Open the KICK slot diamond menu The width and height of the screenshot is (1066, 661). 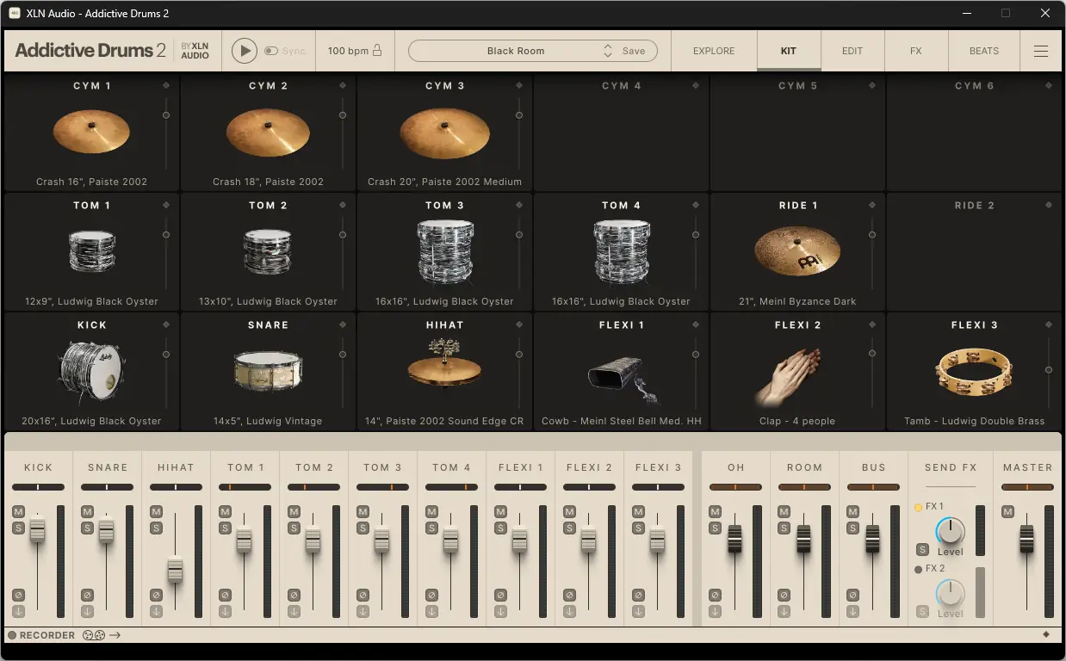click(x=166, y=324)
